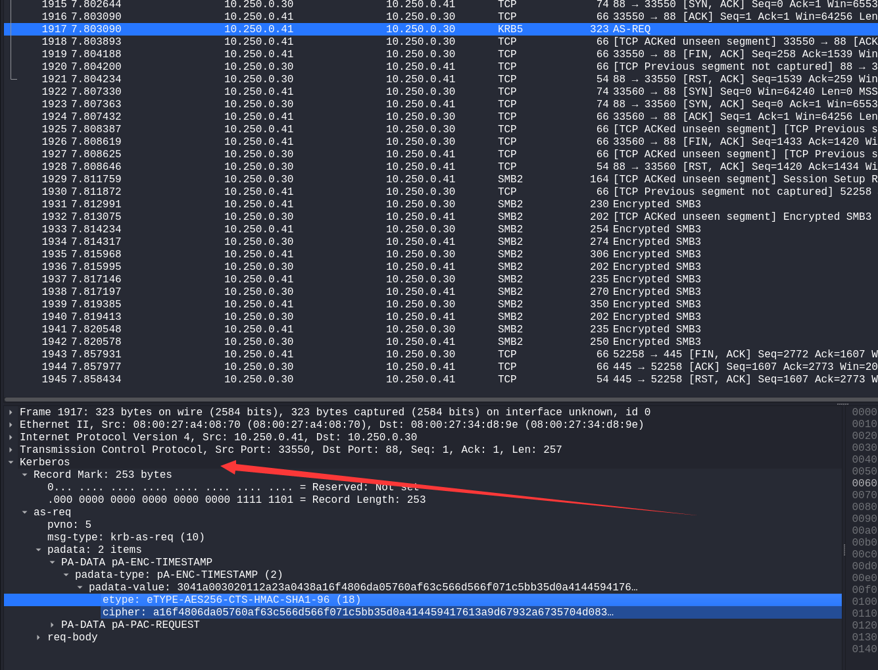
Task: Click hex pane offset 0140 row
Action: 864,649
